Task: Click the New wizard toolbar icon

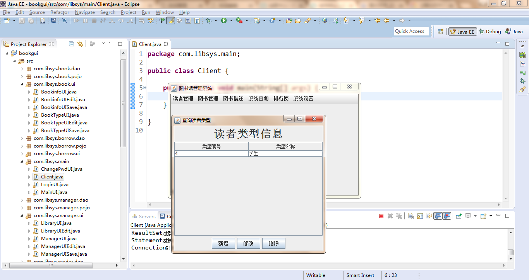Action: click(7, 20)
